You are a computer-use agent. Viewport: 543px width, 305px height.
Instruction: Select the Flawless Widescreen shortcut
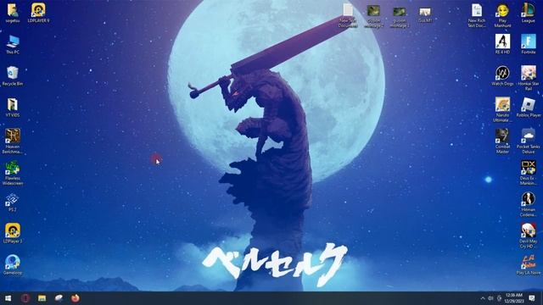[x=13, y=173]
